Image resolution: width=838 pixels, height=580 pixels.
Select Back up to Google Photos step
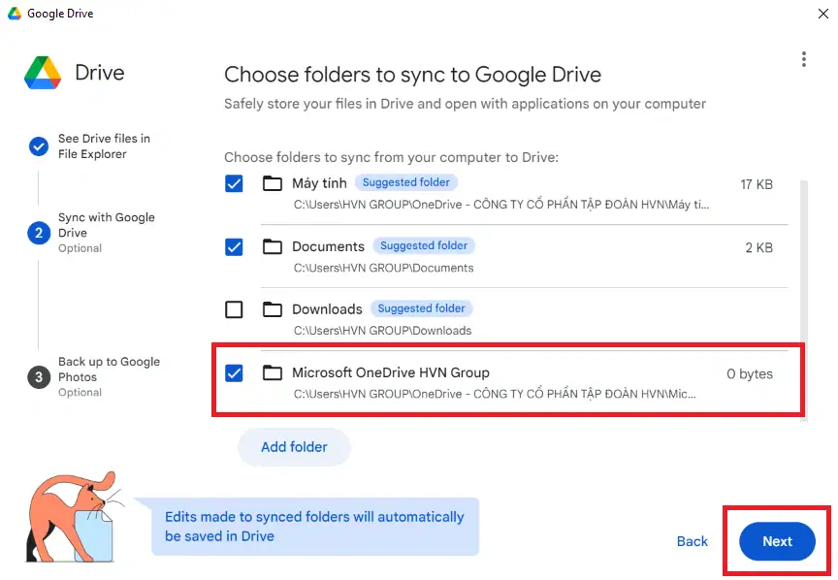pos(109,370)
